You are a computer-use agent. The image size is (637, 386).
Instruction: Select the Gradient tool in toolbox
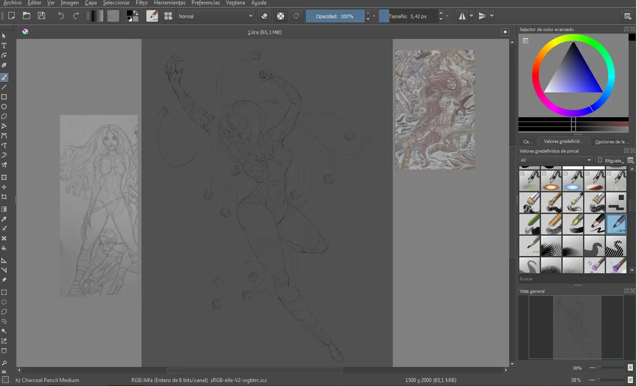click(x=4, y=209)
